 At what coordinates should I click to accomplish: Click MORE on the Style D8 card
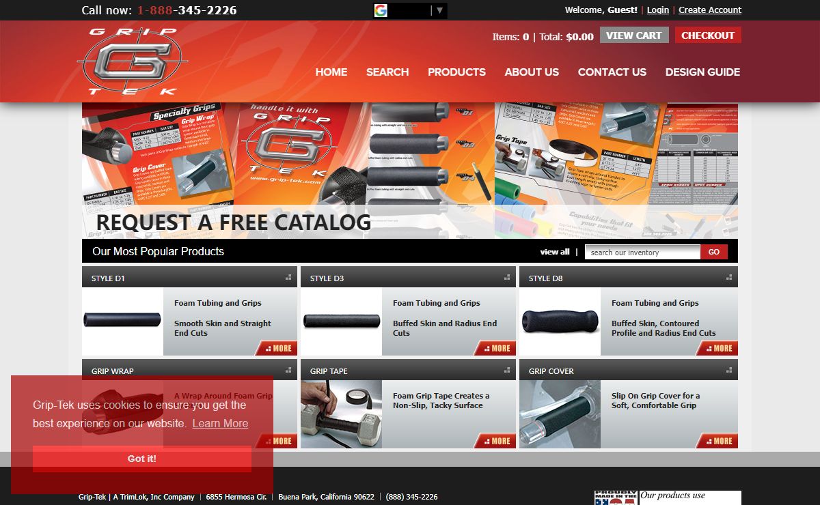coord(718,348)
